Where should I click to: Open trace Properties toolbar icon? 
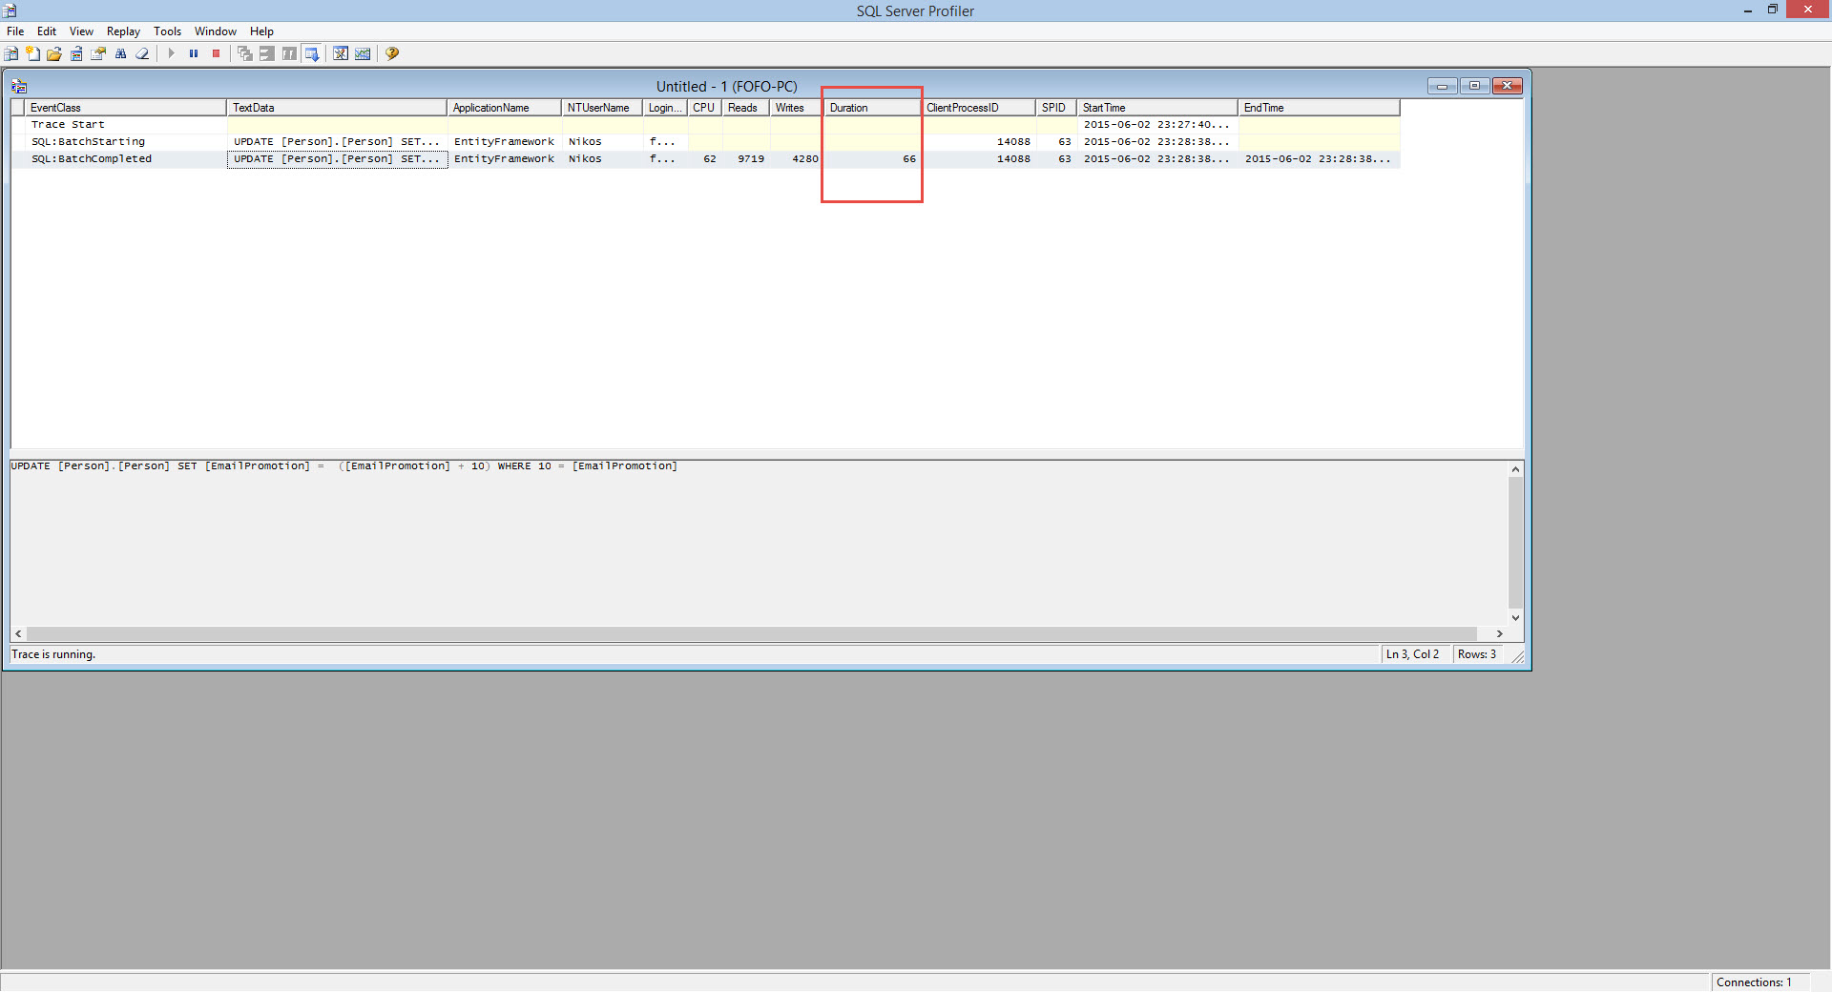[98, 53]
